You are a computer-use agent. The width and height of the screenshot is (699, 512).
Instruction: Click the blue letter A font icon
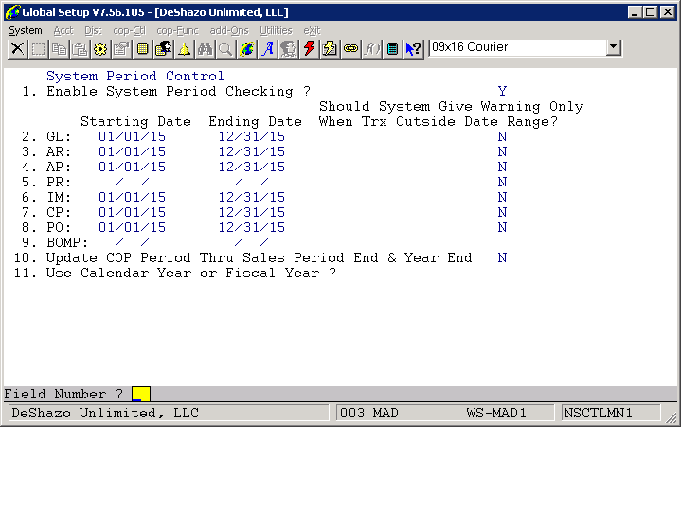pyautogui.click(x=267, y=48)
